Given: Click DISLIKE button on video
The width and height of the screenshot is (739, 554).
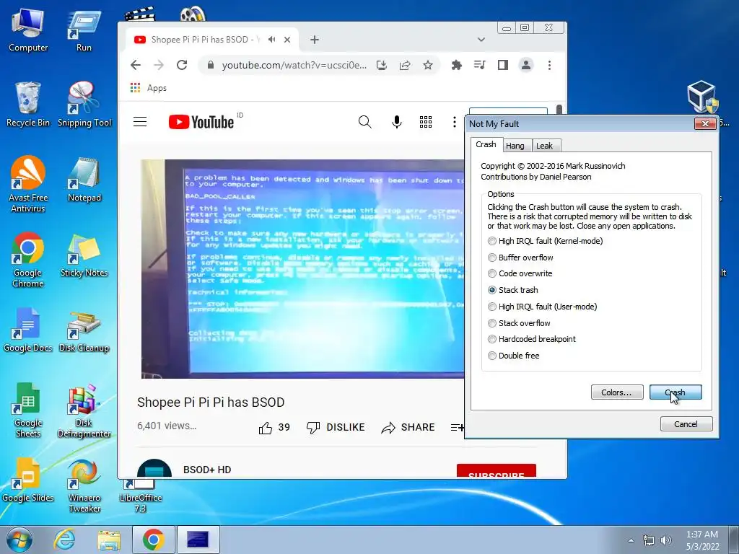Looking at the screenshot, I should point(335,427).
